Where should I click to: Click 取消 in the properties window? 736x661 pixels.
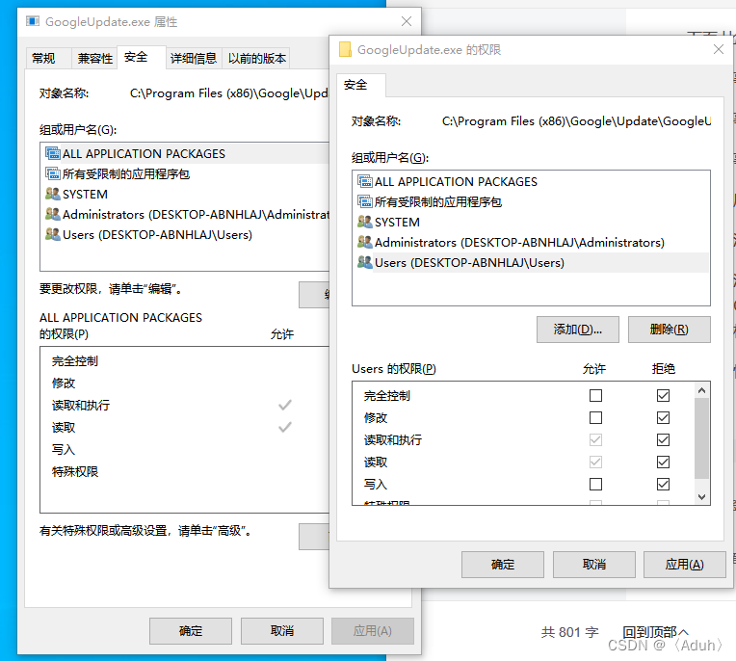tap(282, 631)
